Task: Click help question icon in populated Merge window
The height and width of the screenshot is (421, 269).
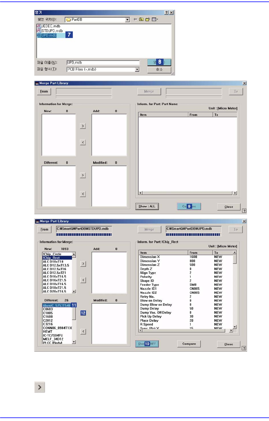Action: 244,348
